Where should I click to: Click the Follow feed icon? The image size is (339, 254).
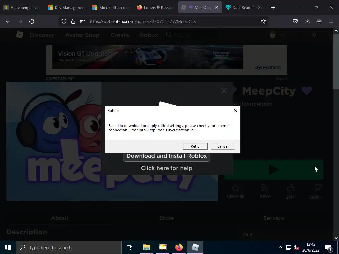(264, 188)
